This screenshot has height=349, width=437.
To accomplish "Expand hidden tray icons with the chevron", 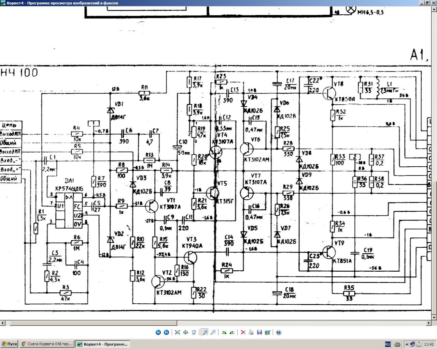I will coord(407,344).
